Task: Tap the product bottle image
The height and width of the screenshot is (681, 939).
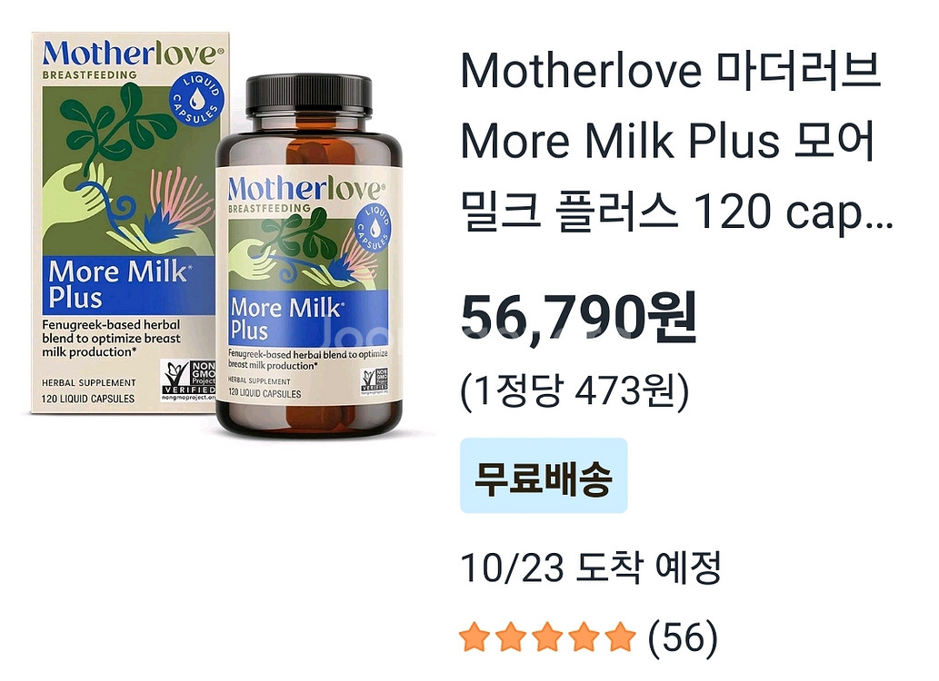Action: pos(308,256)
